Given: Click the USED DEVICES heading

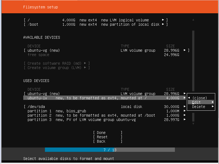Looking at the screenshot, I should coord(36,81).
